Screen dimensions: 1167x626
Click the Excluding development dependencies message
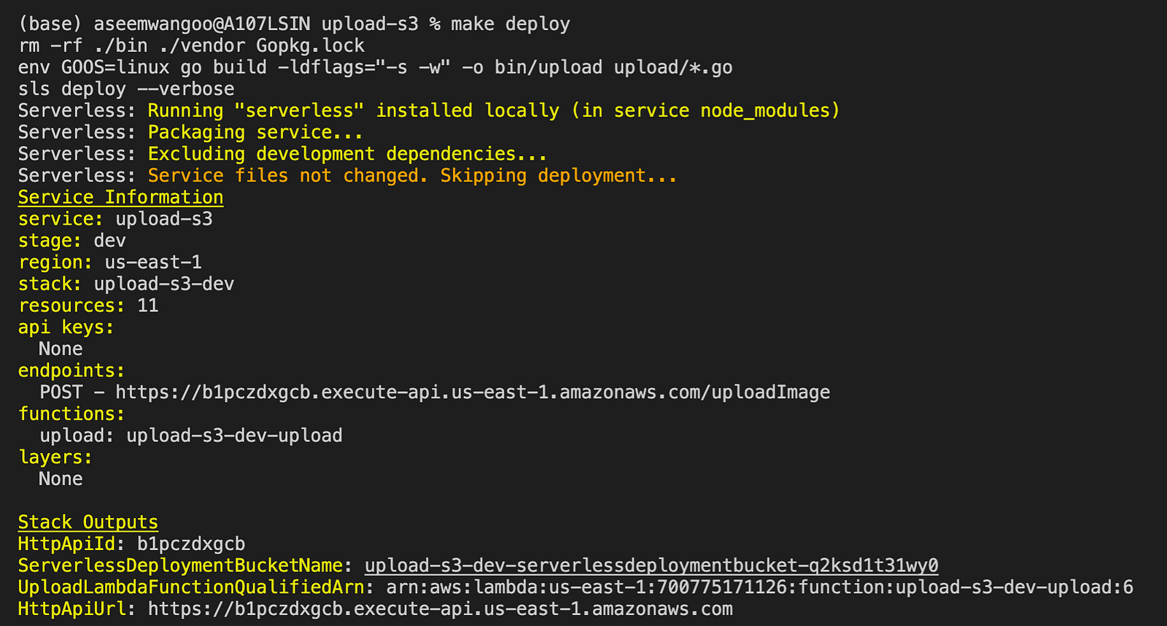point(348,154)
